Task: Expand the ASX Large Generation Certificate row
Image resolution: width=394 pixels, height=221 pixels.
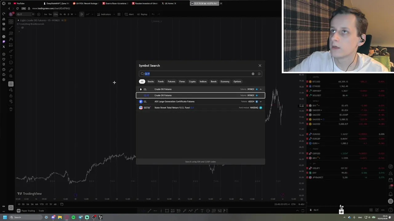Action: (261, 102)
